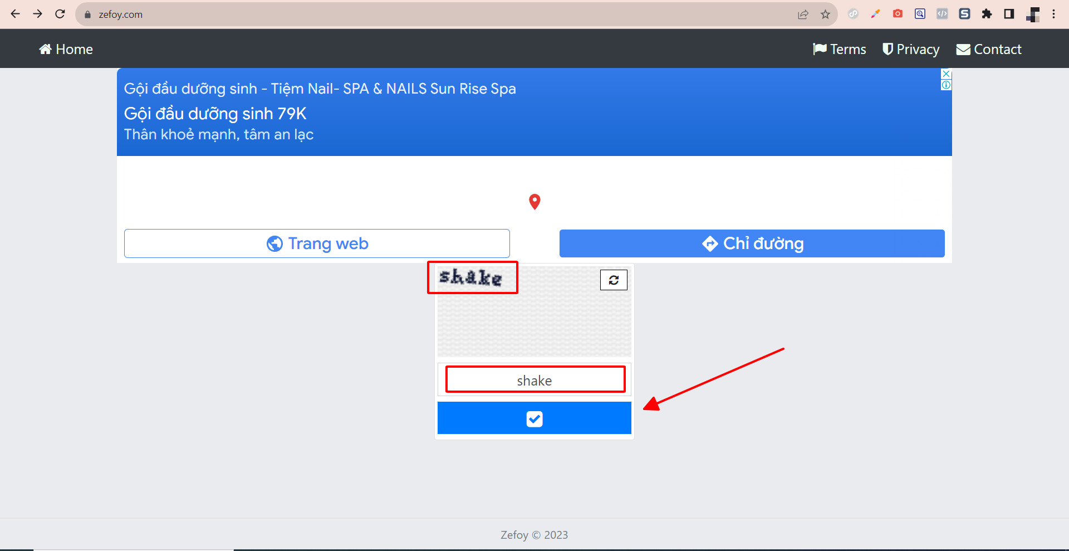This screenshot has width=1069, height=551.
Task: Click the Chỉ đường button
Action: pos(752,243)
